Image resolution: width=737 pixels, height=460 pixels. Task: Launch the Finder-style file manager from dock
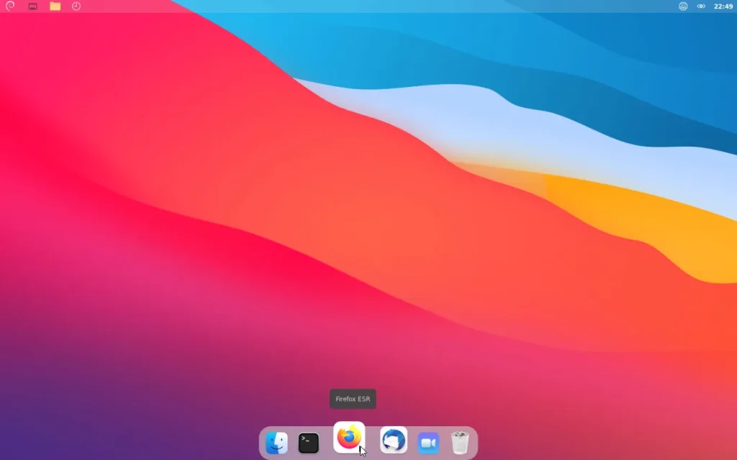(x=276, y=443)
